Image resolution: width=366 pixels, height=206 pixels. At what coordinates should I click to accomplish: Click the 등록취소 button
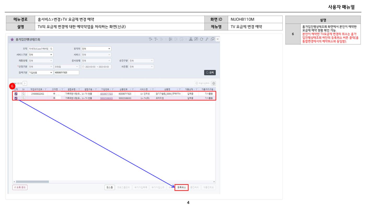[x=181, y=187]
